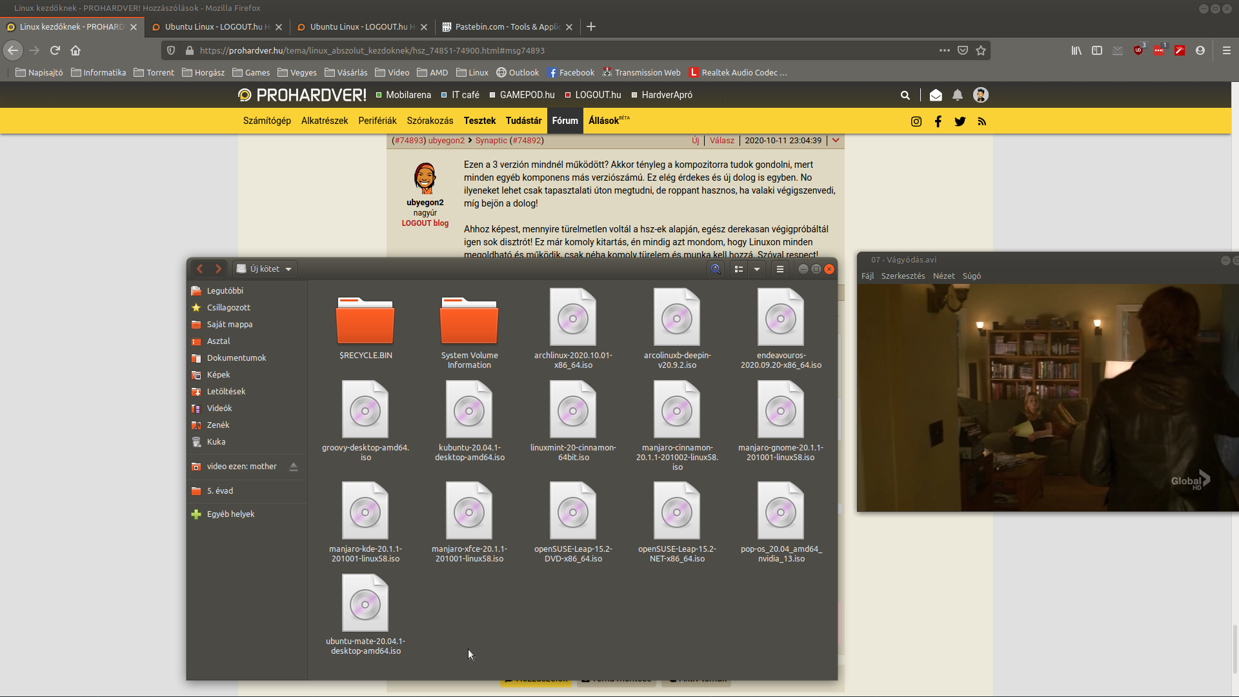Open file manager view options dropdown arrow
This screenshot has height=697, width=1239.
point(757,269)
